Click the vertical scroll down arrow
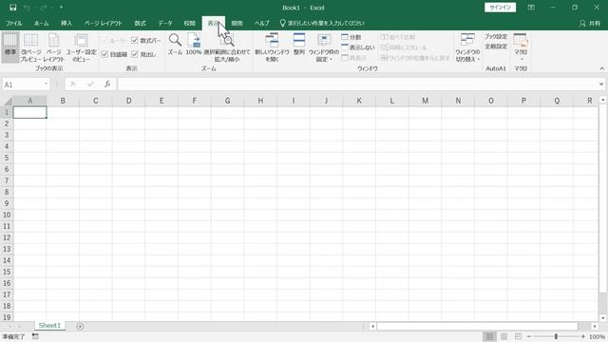 click(603, 318)
